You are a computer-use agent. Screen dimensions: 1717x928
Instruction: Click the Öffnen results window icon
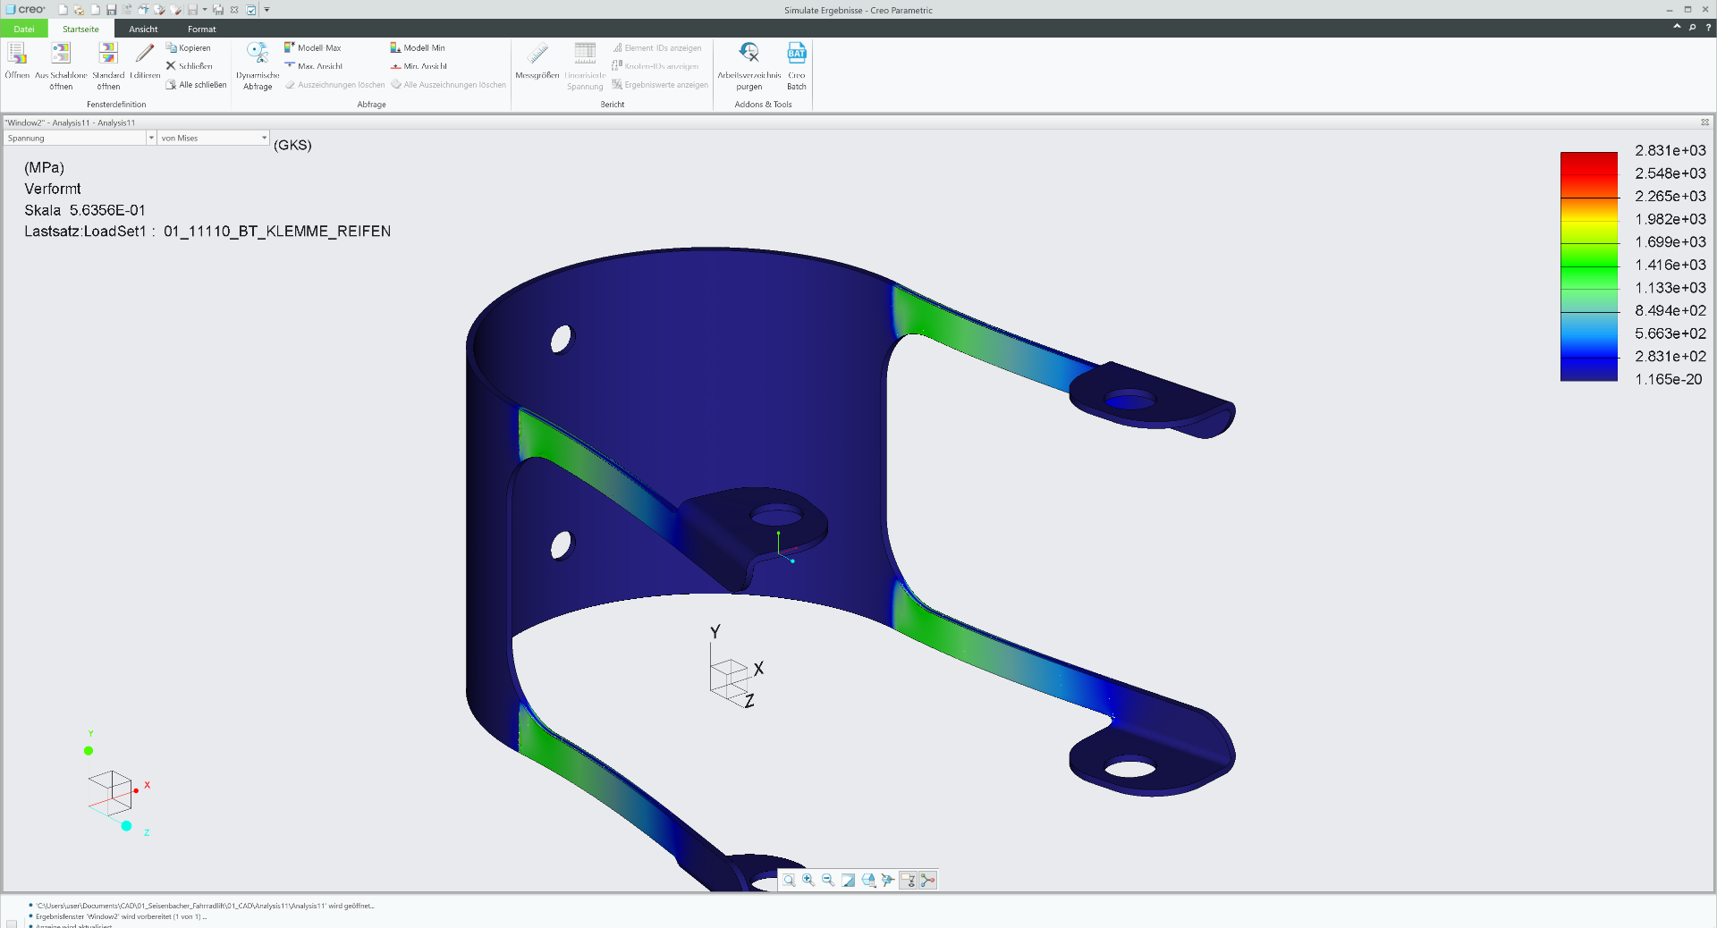[17, 55]
